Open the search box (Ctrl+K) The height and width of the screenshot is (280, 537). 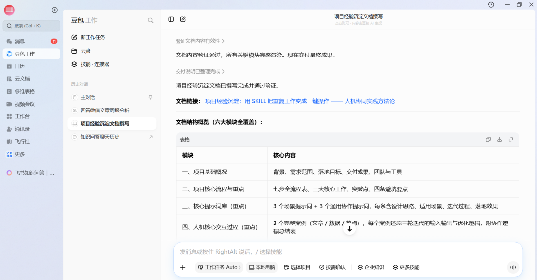tap(31, 26)
